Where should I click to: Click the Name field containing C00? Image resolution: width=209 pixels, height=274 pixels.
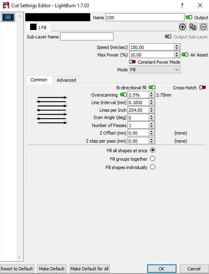[145, 18]
